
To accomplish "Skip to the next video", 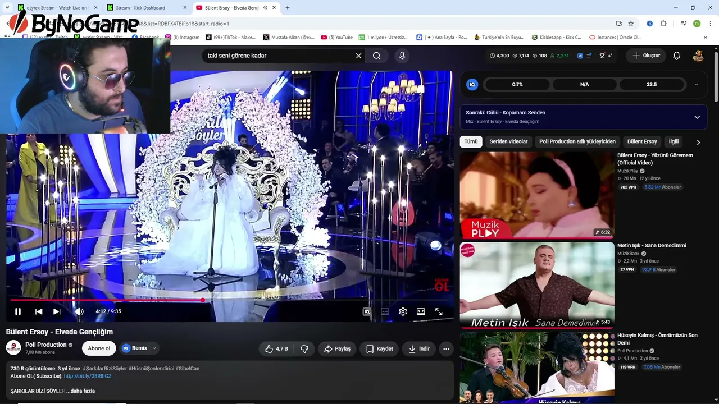I will tap(57, 311).
